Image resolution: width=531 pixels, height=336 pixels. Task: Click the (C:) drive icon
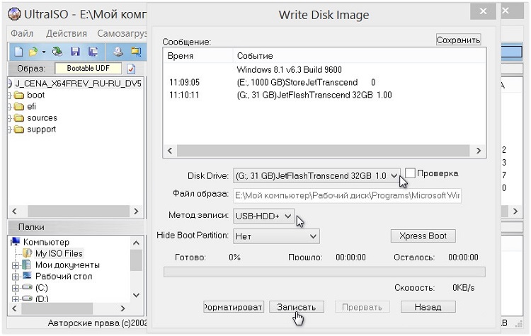[27, 287]
